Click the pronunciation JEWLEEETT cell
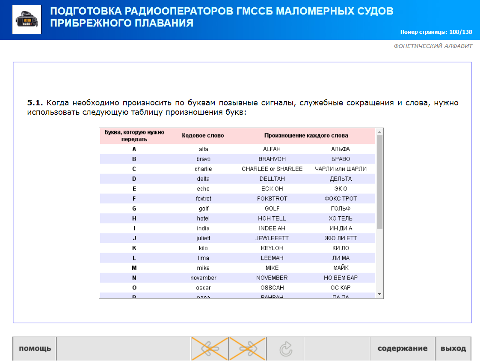The width and height of the screenshot is (480, 361). coord(272,238)
